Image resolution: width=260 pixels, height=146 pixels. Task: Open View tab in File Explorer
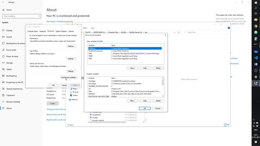coord(93,28)
